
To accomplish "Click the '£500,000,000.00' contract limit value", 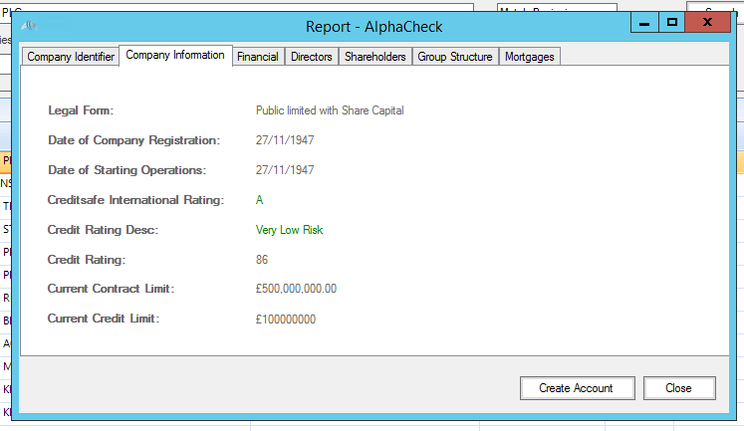I will coord(296,289).
